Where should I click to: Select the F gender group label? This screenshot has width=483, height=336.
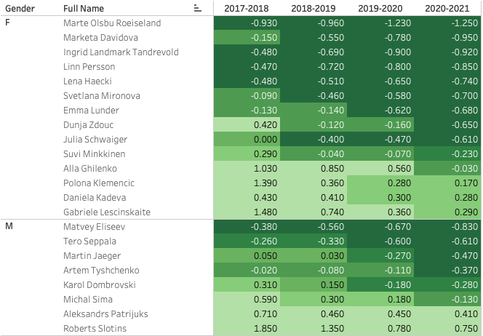[x=8, y=23]
